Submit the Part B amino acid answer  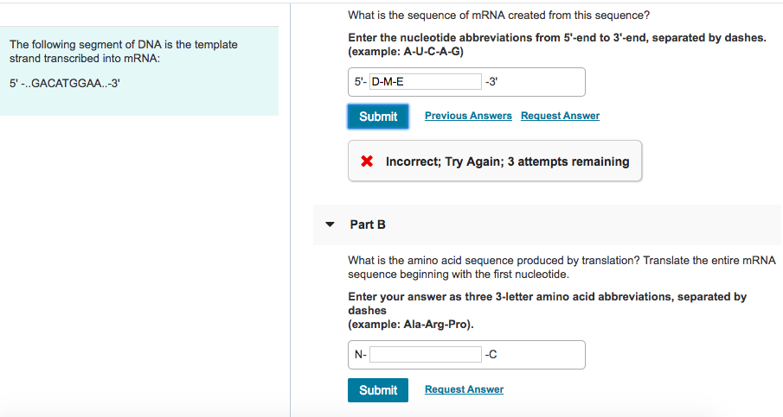[378, 390]
